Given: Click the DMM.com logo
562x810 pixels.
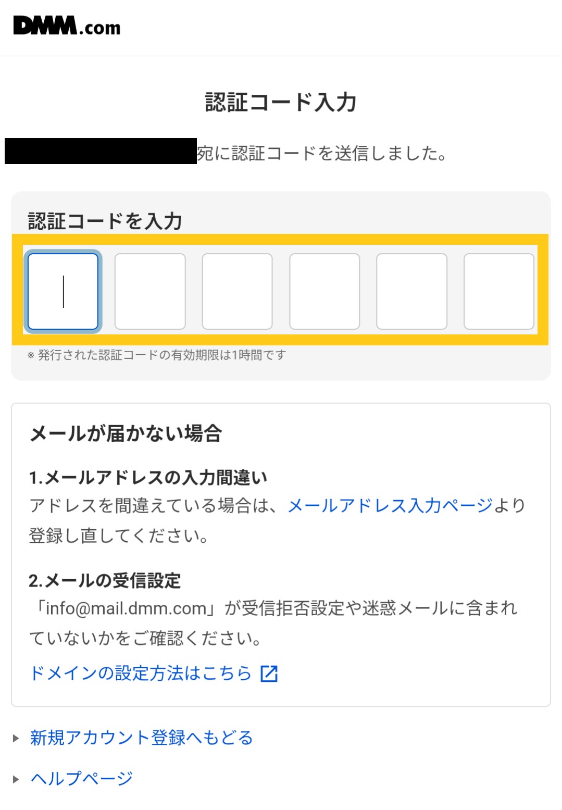Looking at the screenshot, I should [x=67, y=26].
